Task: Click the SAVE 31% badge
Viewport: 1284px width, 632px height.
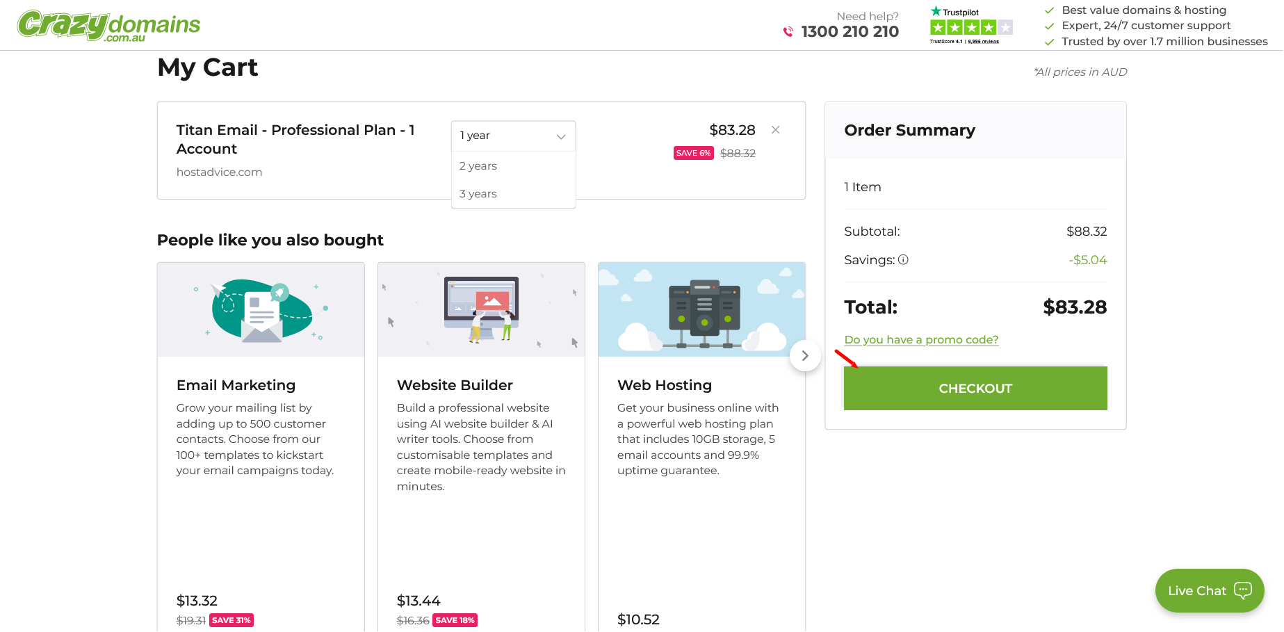Action: 231,620
